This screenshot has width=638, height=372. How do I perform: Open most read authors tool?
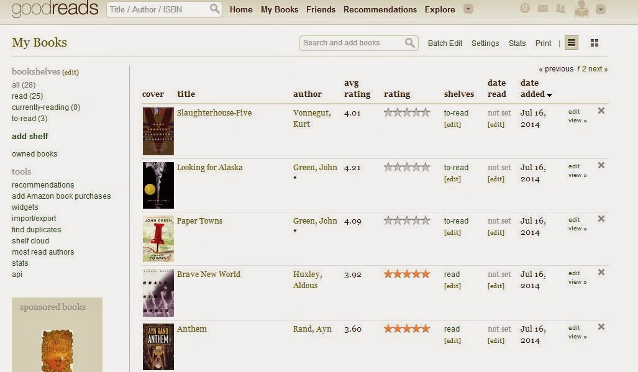tap(43, 252)
